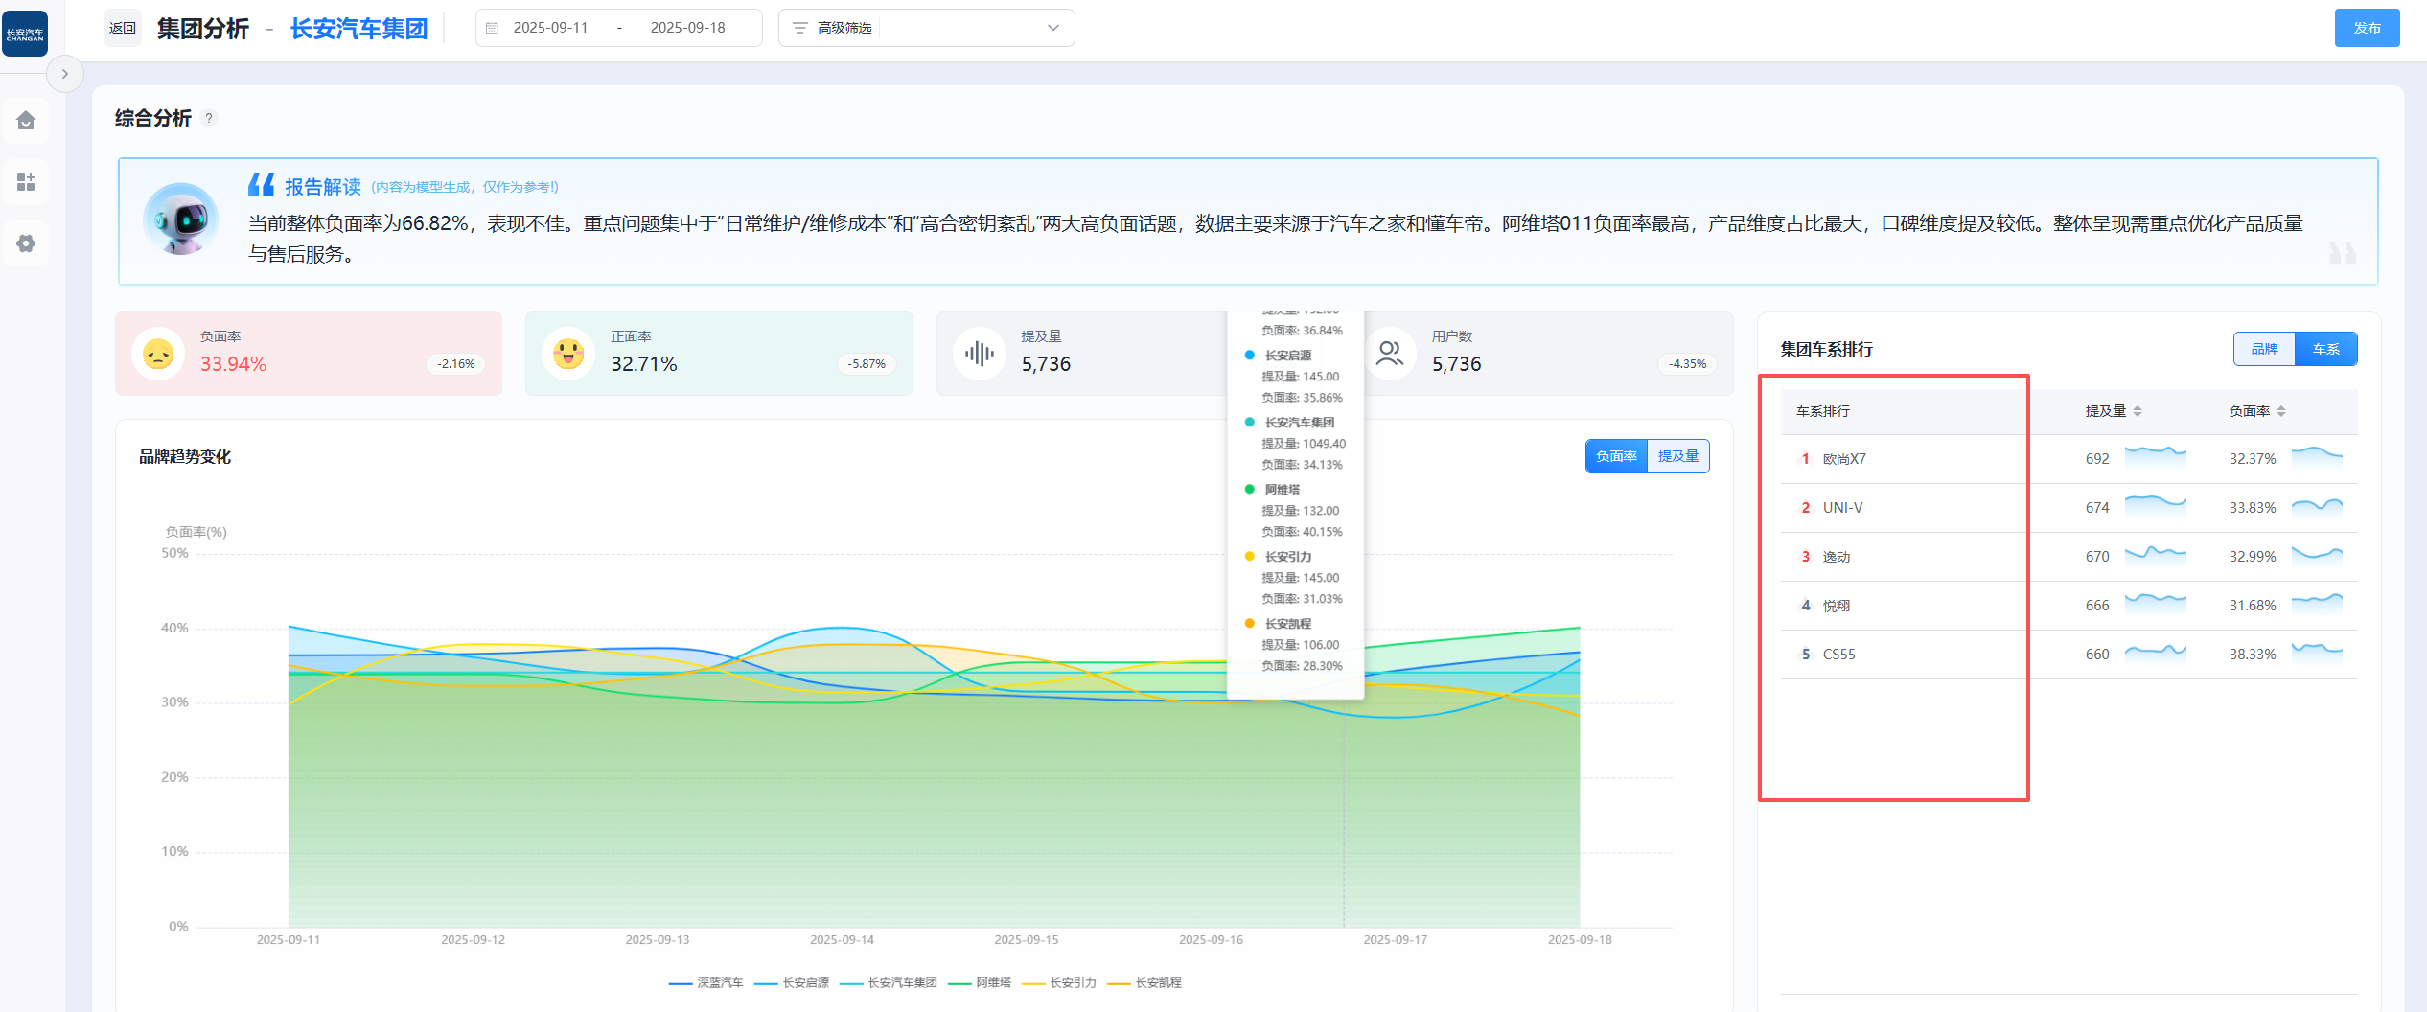Click the 发布 publish button
2427x1012 pixels.
coord(2367,28)
